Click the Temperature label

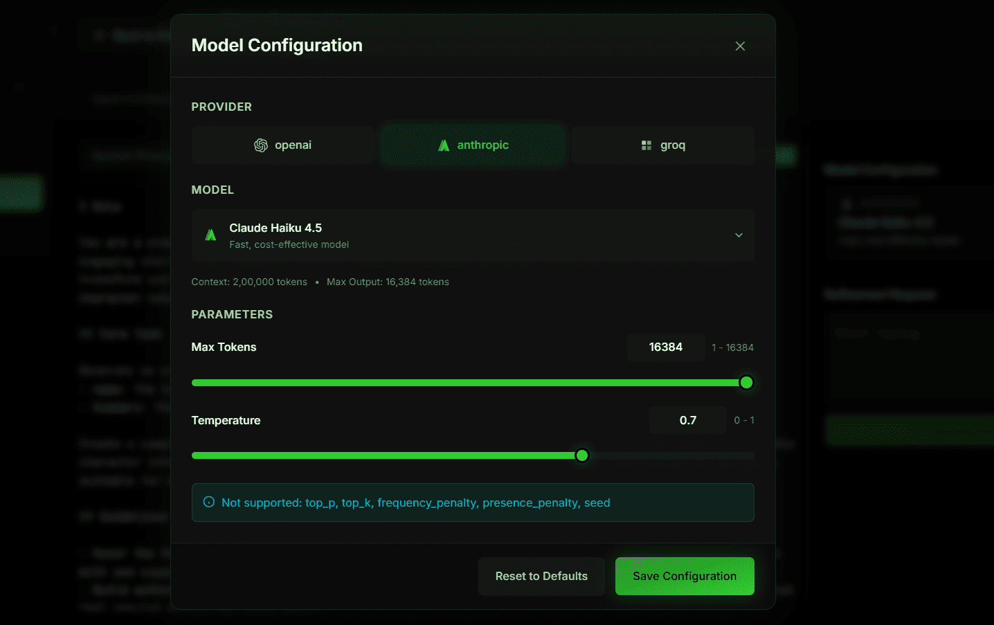tap(226, 420)
